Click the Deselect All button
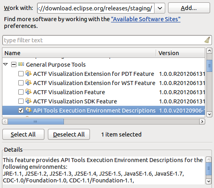Screen dimensions: 214x188 69,135
